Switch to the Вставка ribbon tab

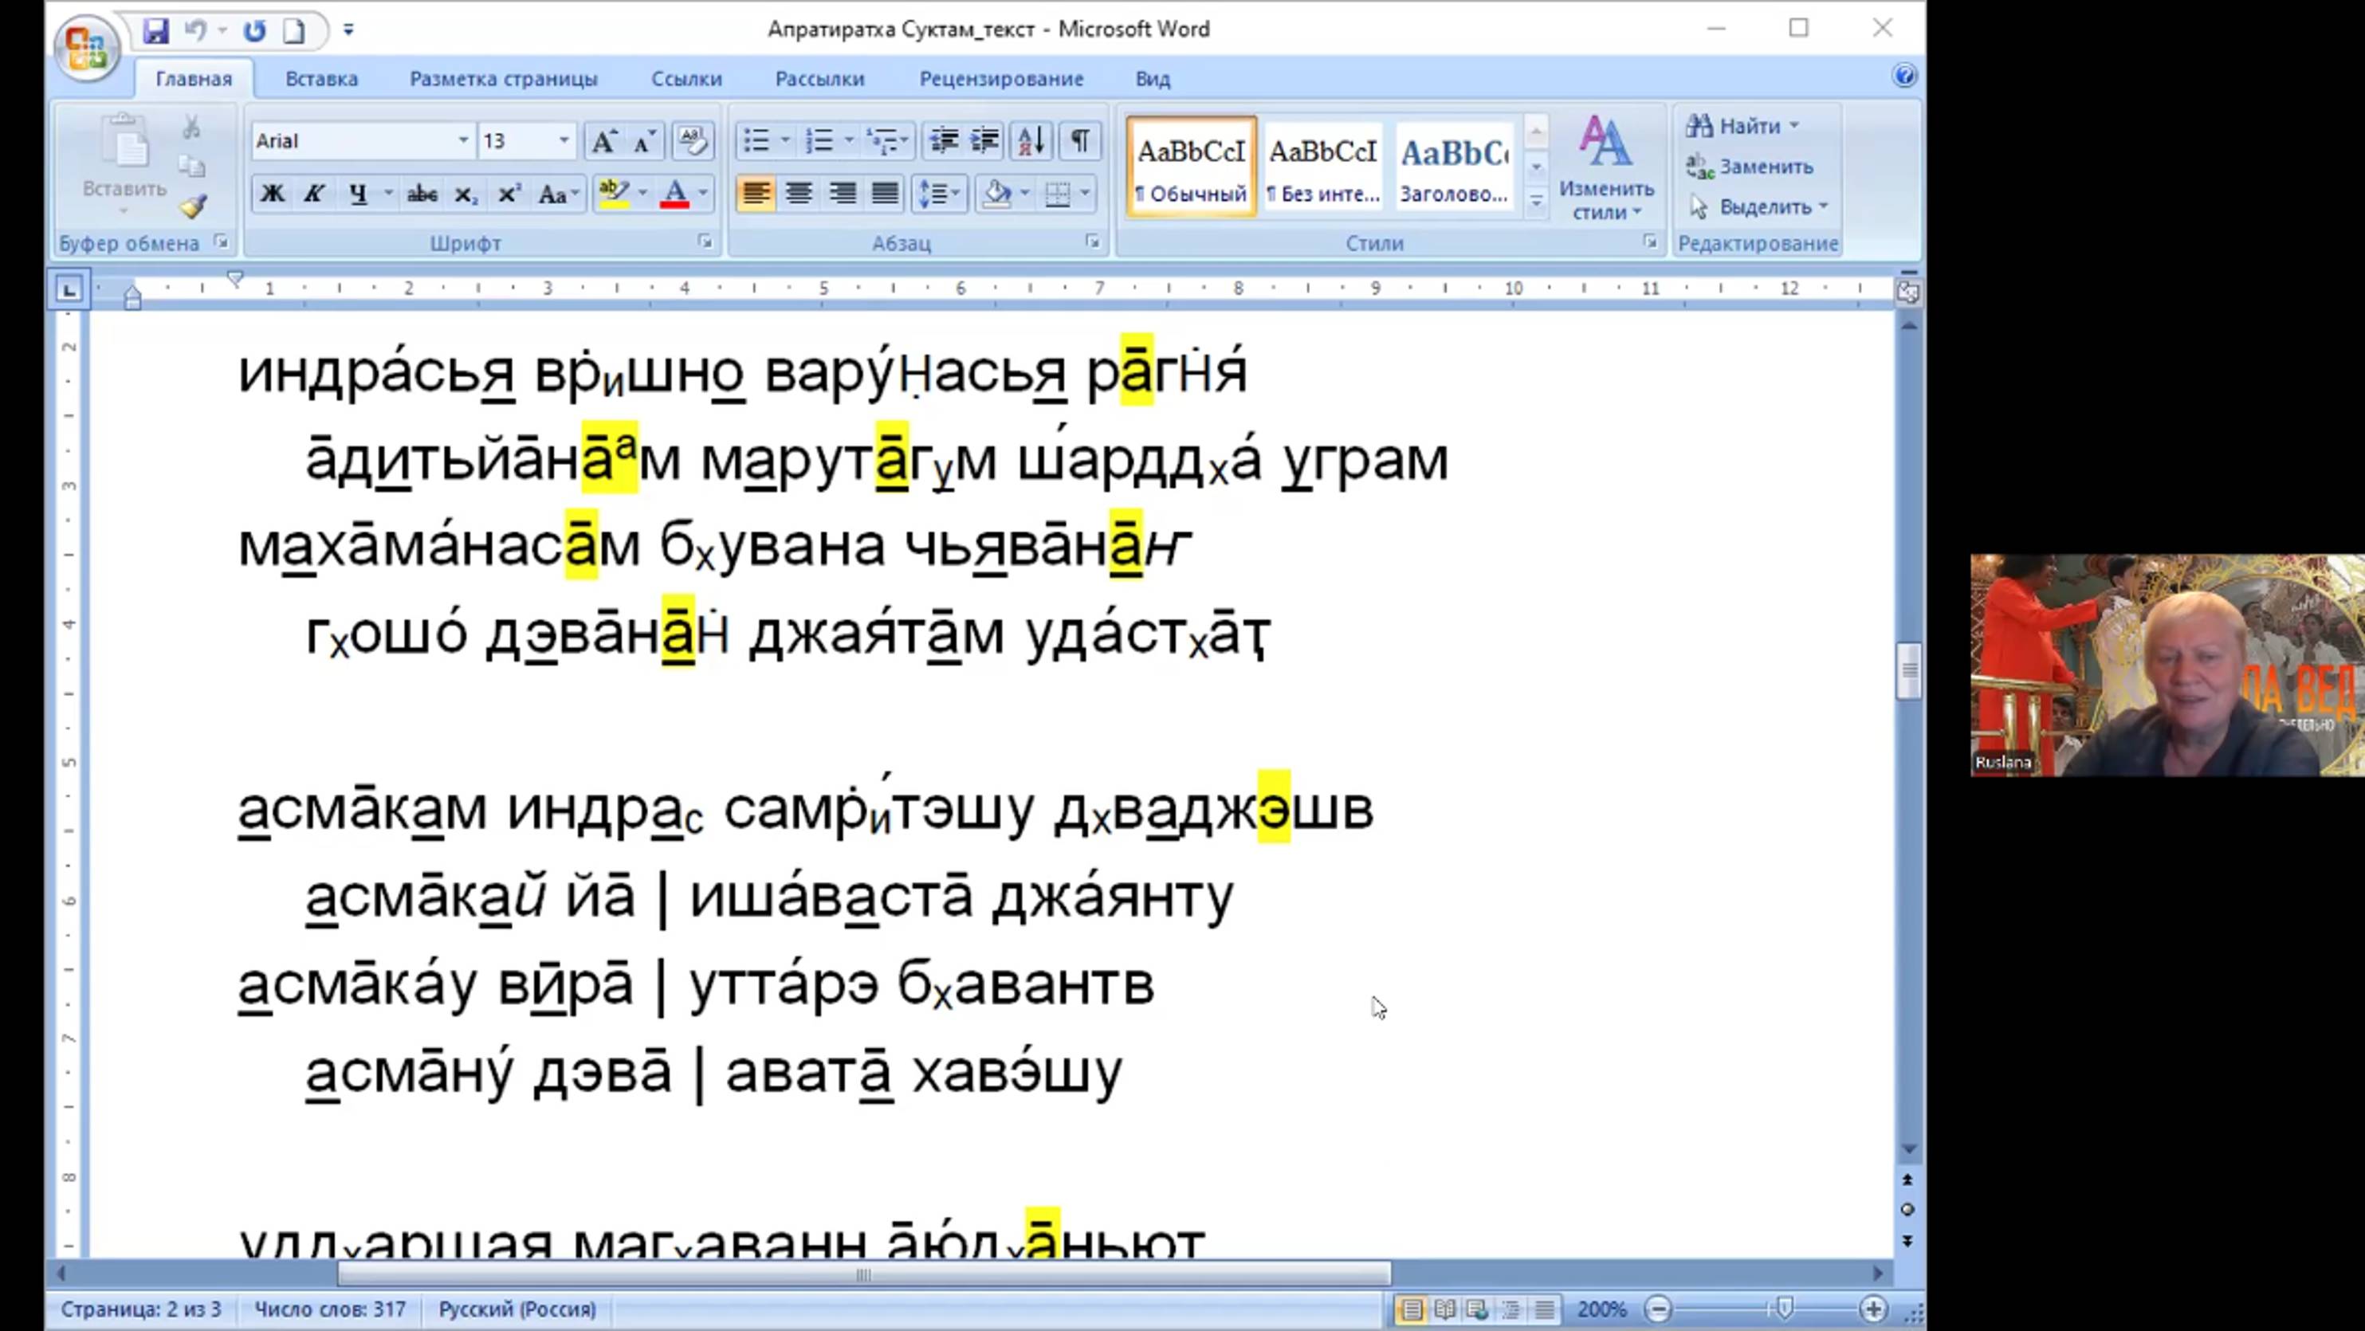pyautogui.click(x=321, y=79)
